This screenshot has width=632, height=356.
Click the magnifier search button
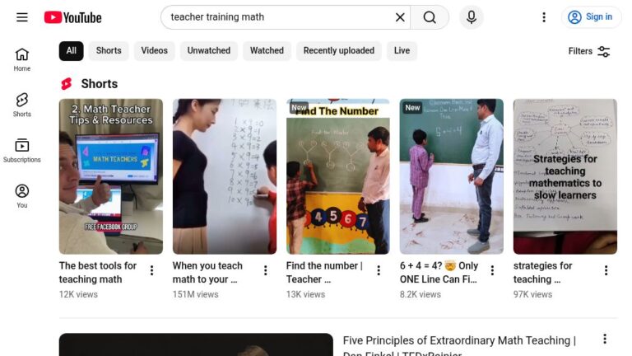(430, 17)
